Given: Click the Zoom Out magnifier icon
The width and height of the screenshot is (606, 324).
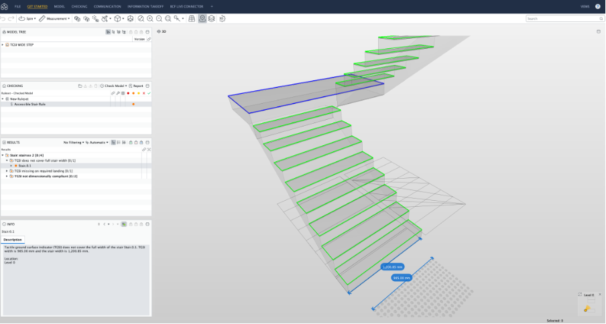Looking at the screenshot, I should [158, 19].
